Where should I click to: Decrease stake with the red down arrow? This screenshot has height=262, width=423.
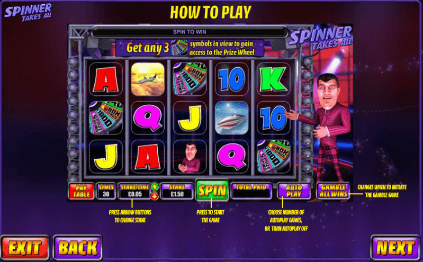pos(155,196)
